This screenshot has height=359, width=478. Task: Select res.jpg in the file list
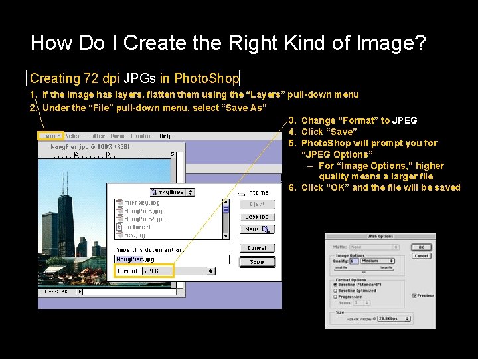[134, 235]
